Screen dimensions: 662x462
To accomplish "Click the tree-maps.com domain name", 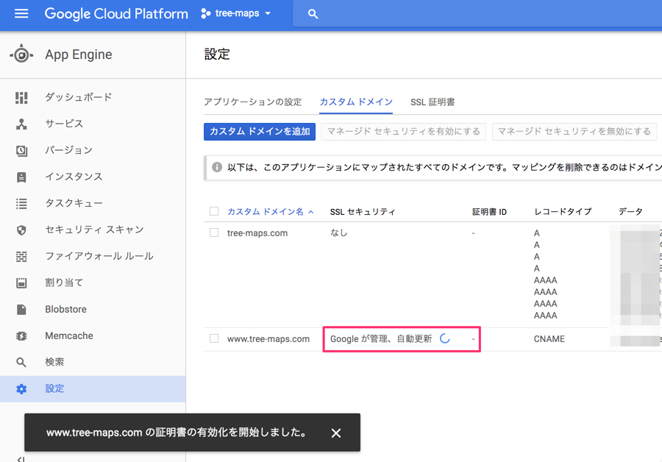I will (x=257, y=233).
